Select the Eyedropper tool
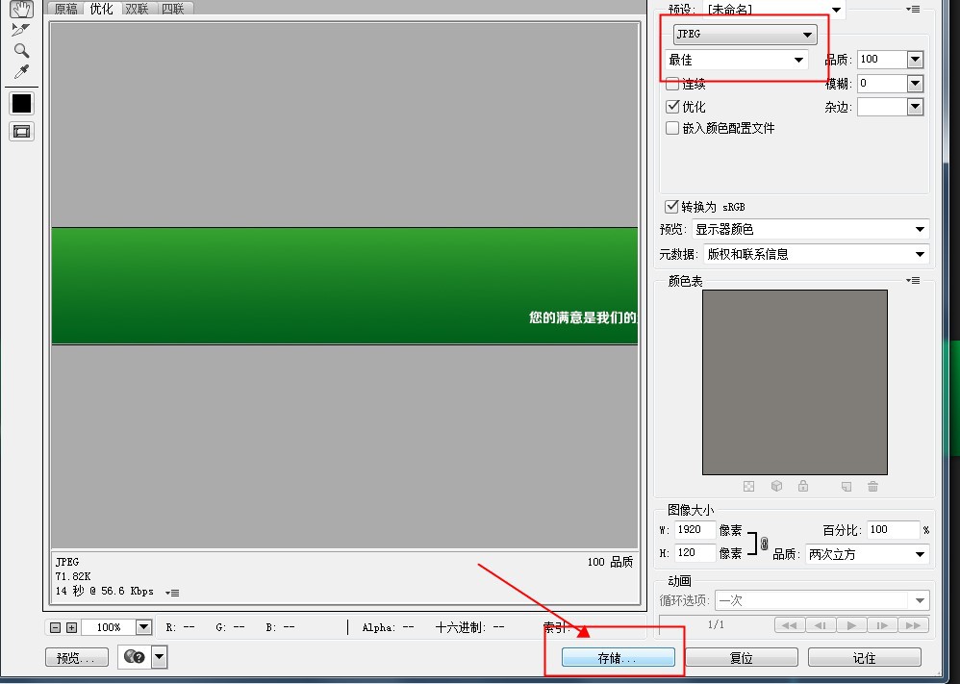This screenshot has height=684, width=960. point(21,71)
